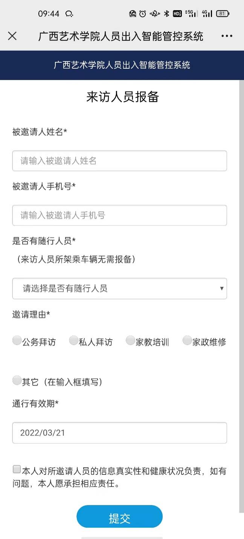
Task: Open the three-dot more options menu
Action: [x=227, y=36]
